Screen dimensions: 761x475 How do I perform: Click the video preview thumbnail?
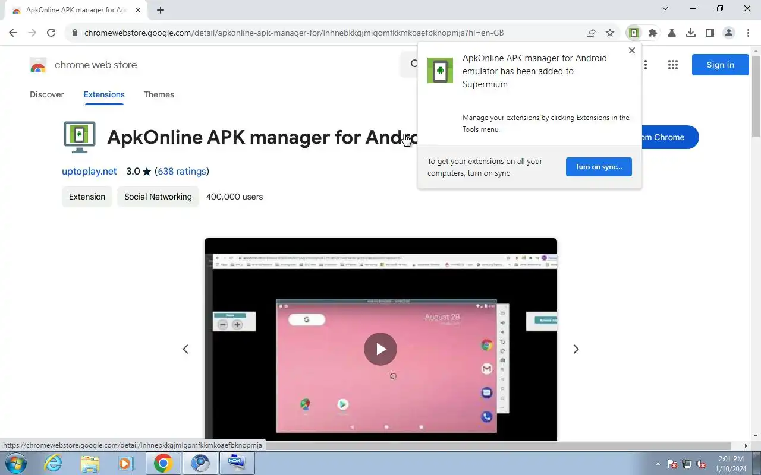click(380, 340)
